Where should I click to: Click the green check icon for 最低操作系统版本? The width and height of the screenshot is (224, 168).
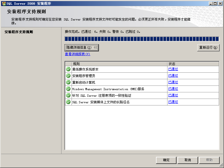click(68, 69)
